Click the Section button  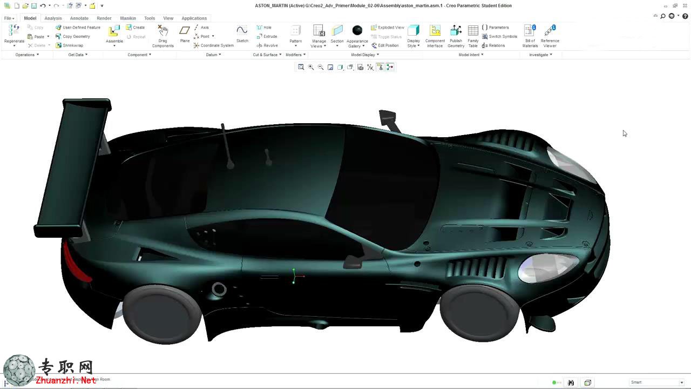(x=337, y=36)
